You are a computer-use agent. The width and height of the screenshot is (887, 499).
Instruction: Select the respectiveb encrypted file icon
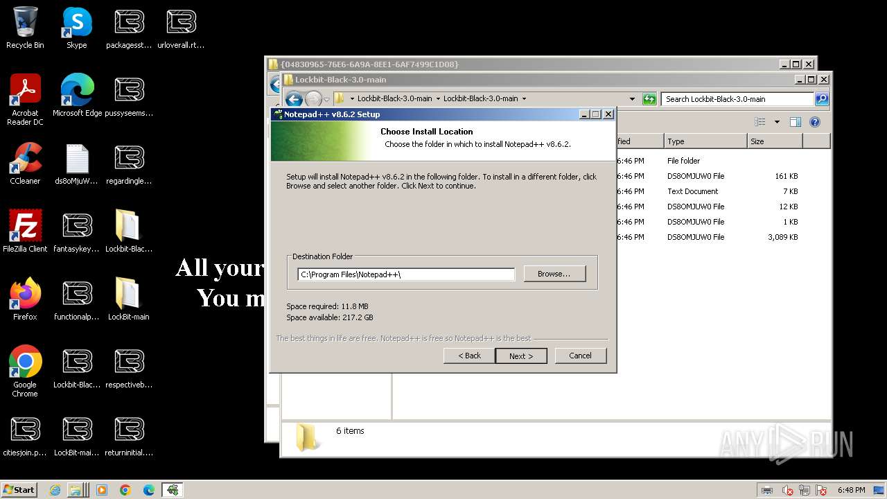pos(129,368)
